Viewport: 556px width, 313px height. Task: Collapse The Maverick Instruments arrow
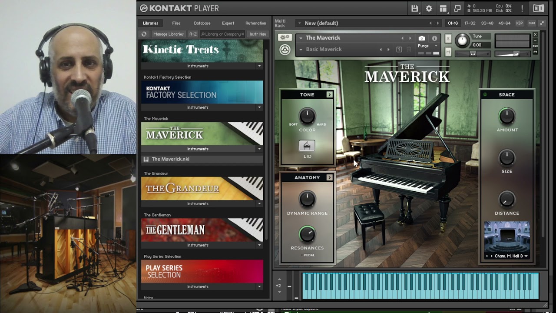pos(259,149)
